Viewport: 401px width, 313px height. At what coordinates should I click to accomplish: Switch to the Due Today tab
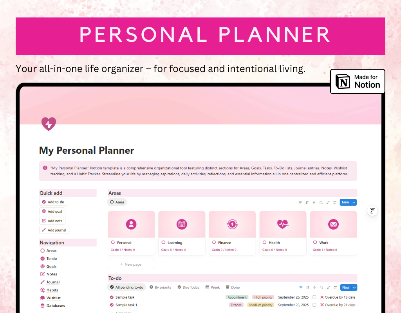[x=188, y=287]
